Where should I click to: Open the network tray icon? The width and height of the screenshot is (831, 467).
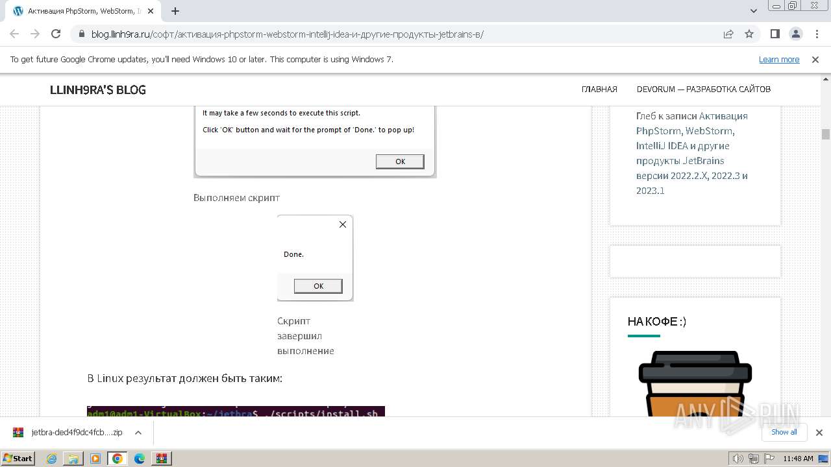(x=754, y=459)
